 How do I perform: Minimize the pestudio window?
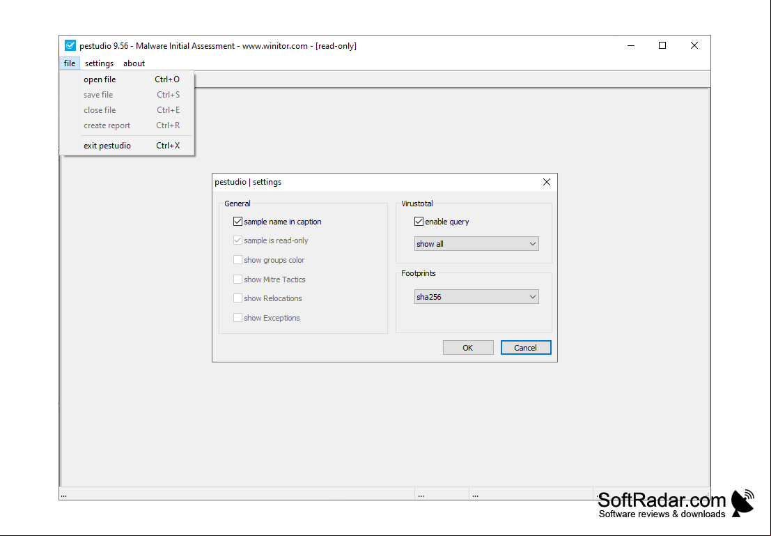click(631, 46)
